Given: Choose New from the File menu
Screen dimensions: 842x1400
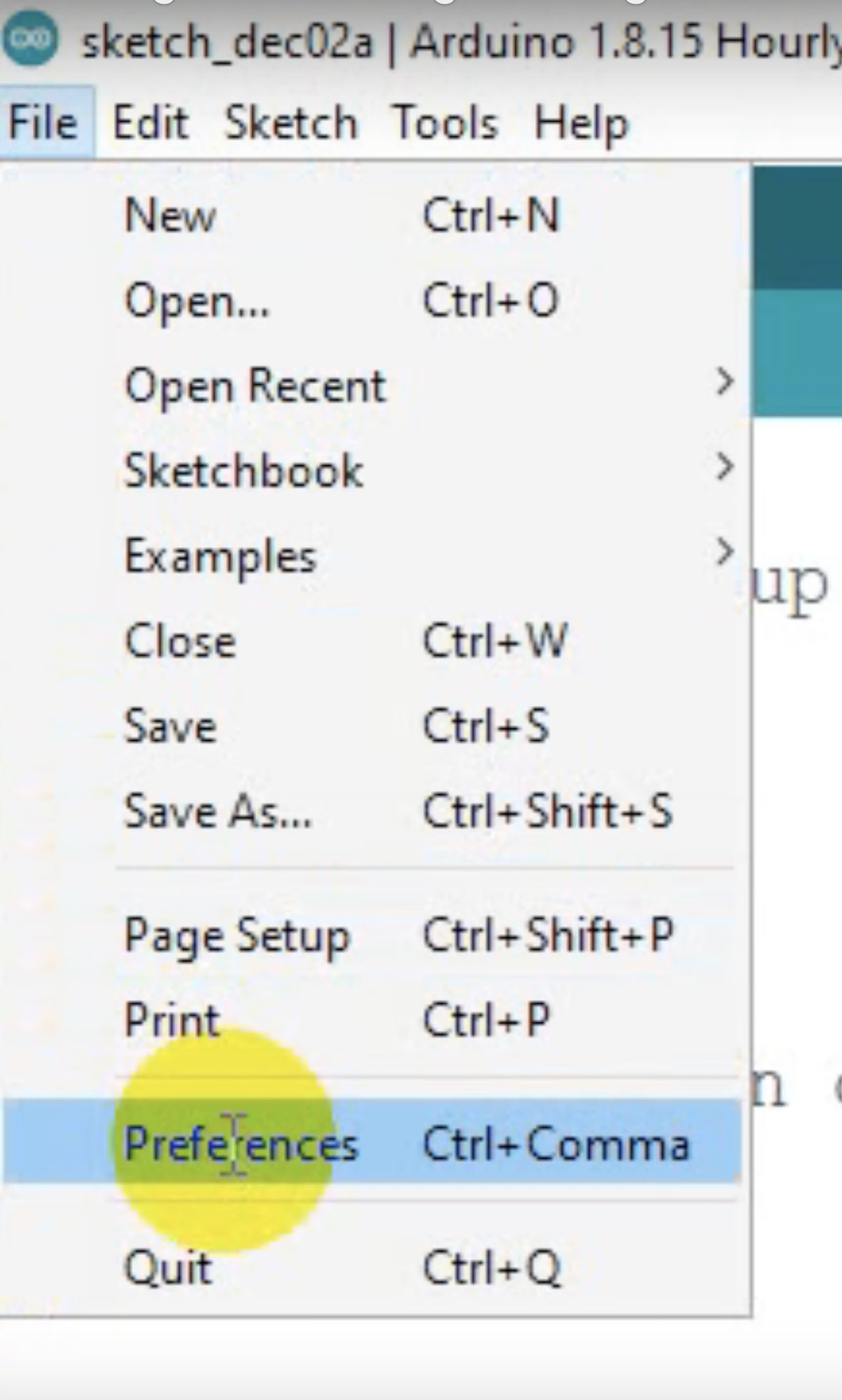Looking at the screenshot, I should tap(170, 216).
